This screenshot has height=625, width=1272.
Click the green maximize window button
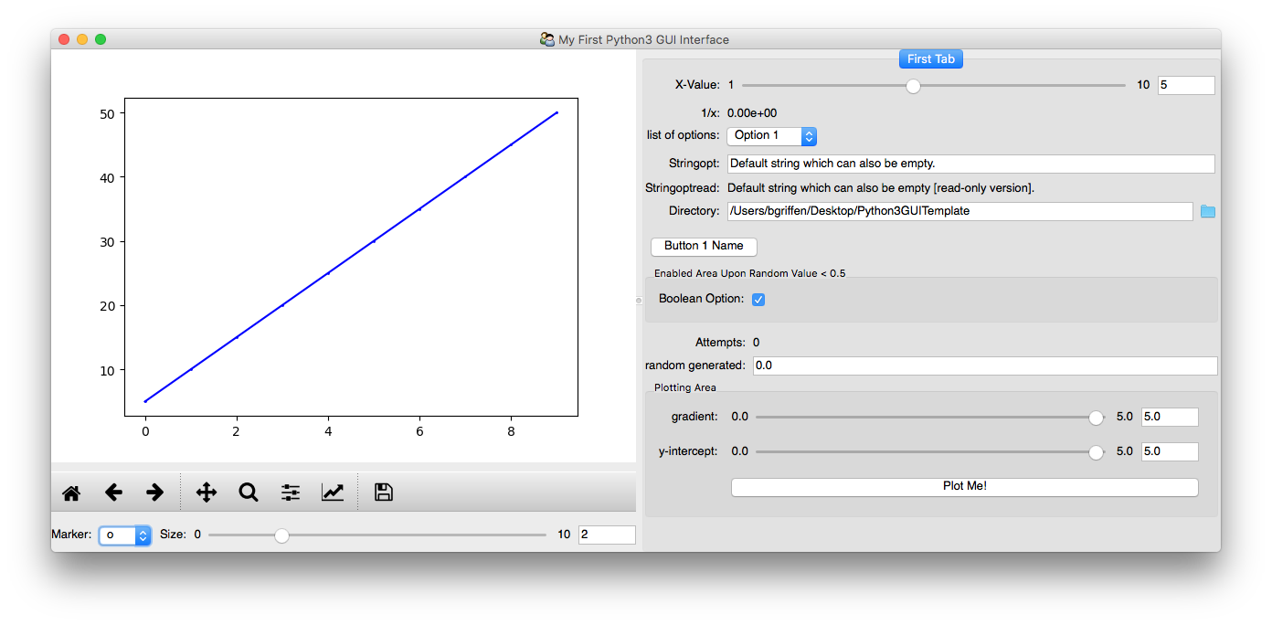[101, 39]
